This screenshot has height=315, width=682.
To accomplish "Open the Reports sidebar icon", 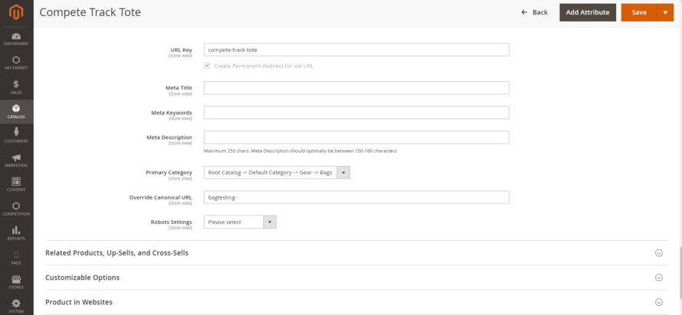I will click(16, 232).
